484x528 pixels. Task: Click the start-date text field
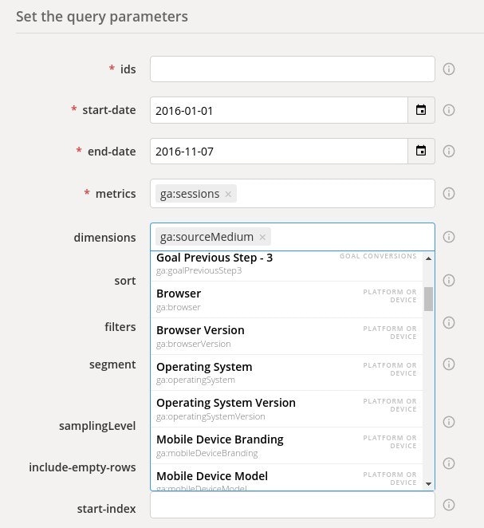tap(278, 110)
